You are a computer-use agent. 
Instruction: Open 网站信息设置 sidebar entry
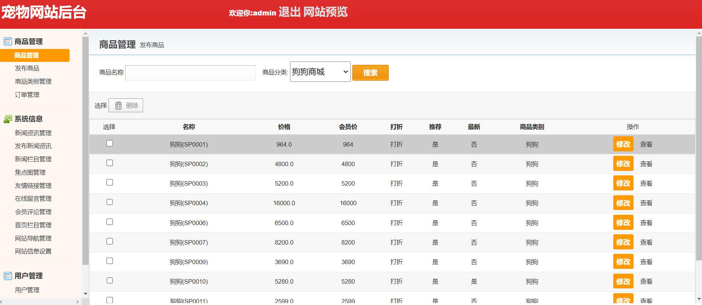(x=33, y=251)
